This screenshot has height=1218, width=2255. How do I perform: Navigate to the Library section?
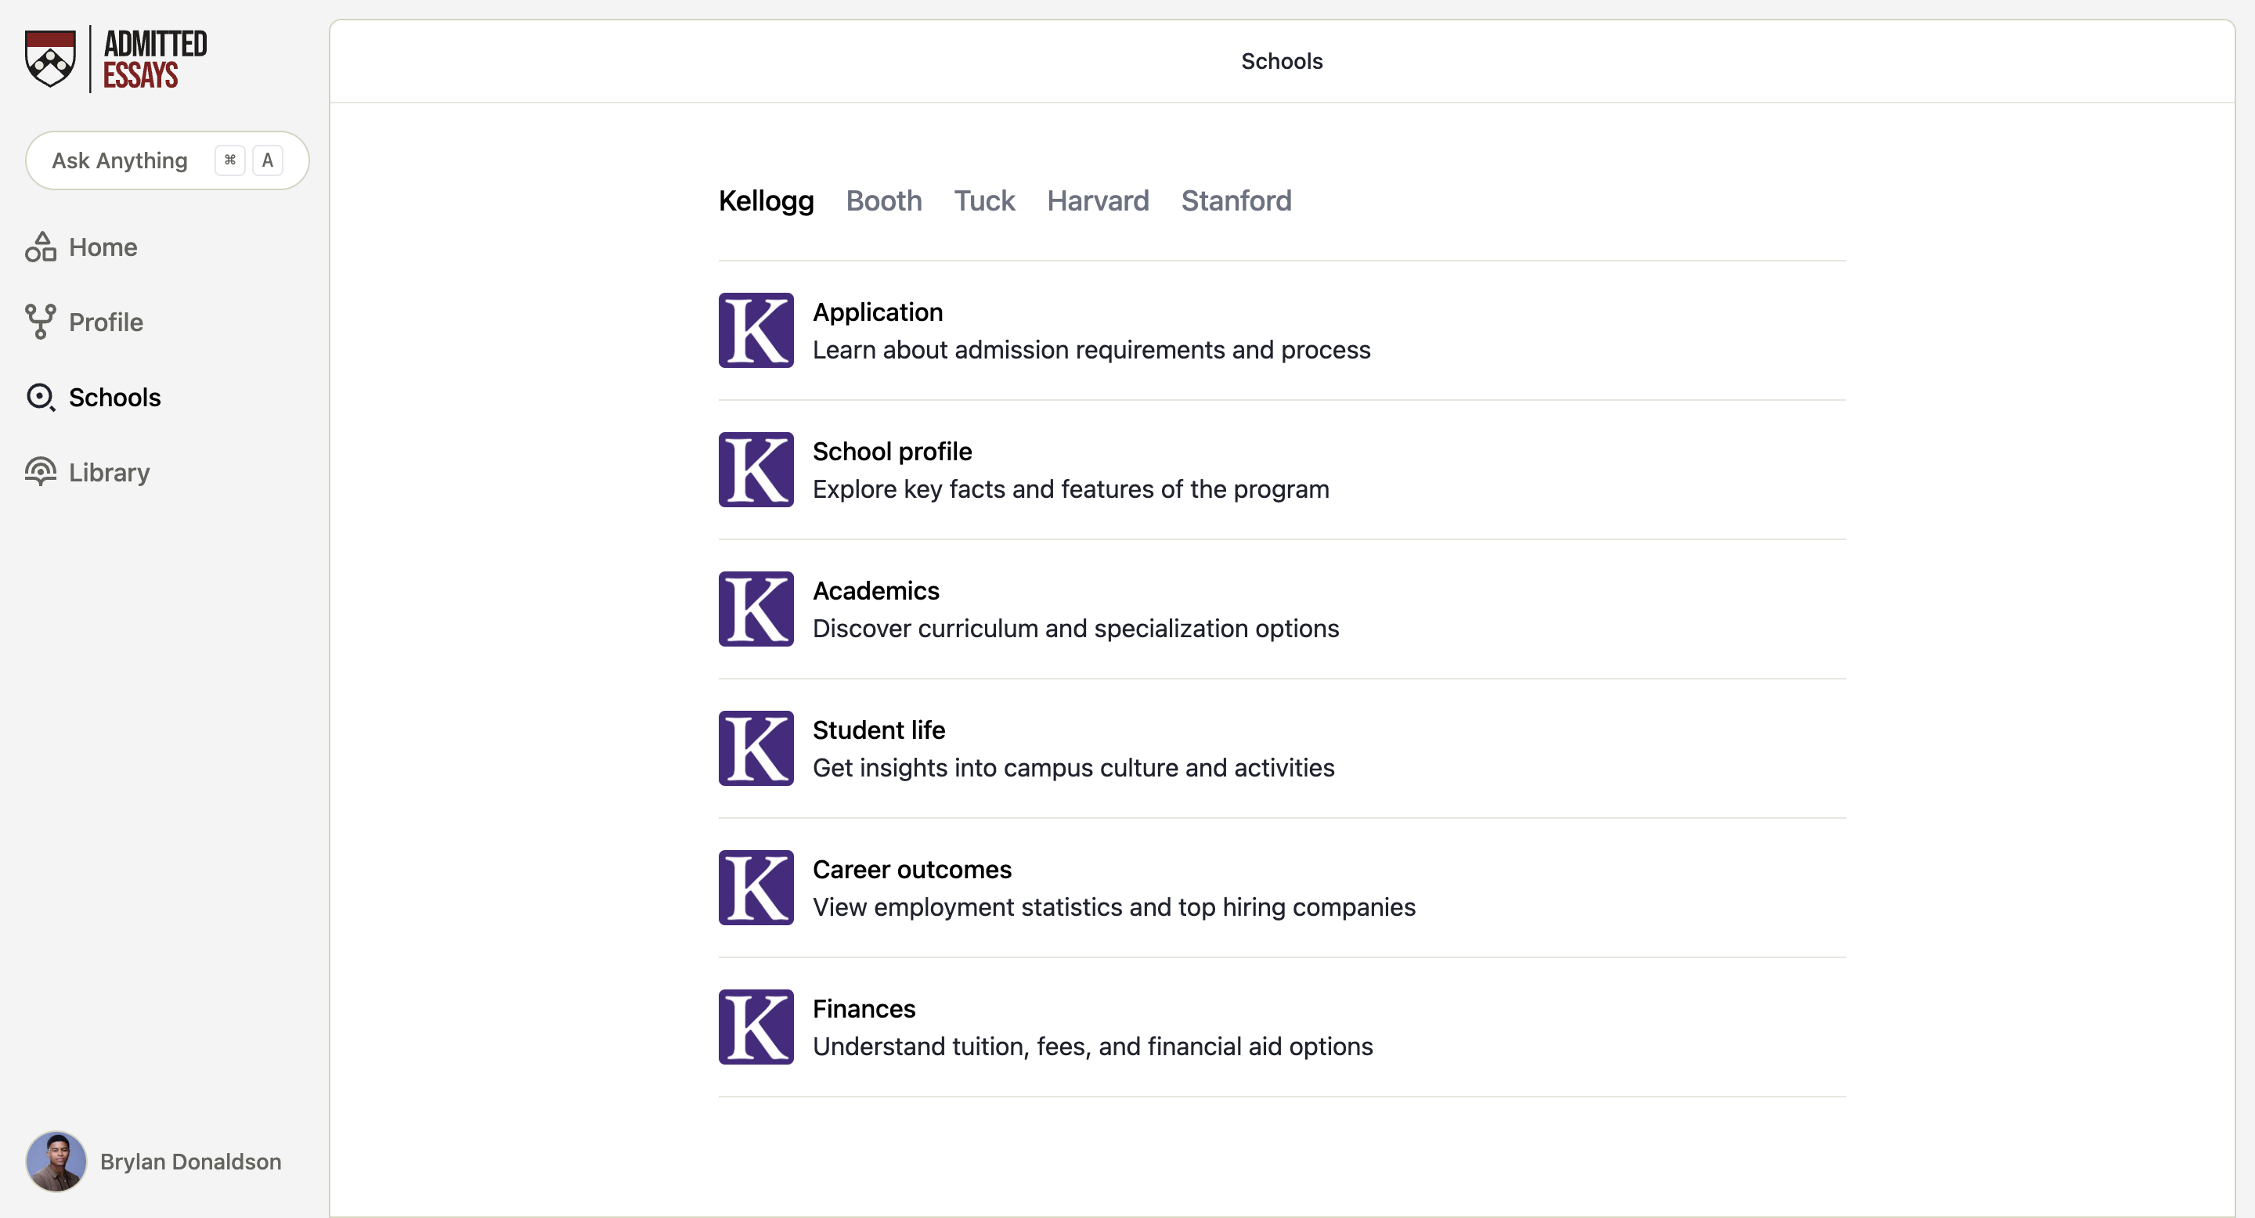click(108, 471)
